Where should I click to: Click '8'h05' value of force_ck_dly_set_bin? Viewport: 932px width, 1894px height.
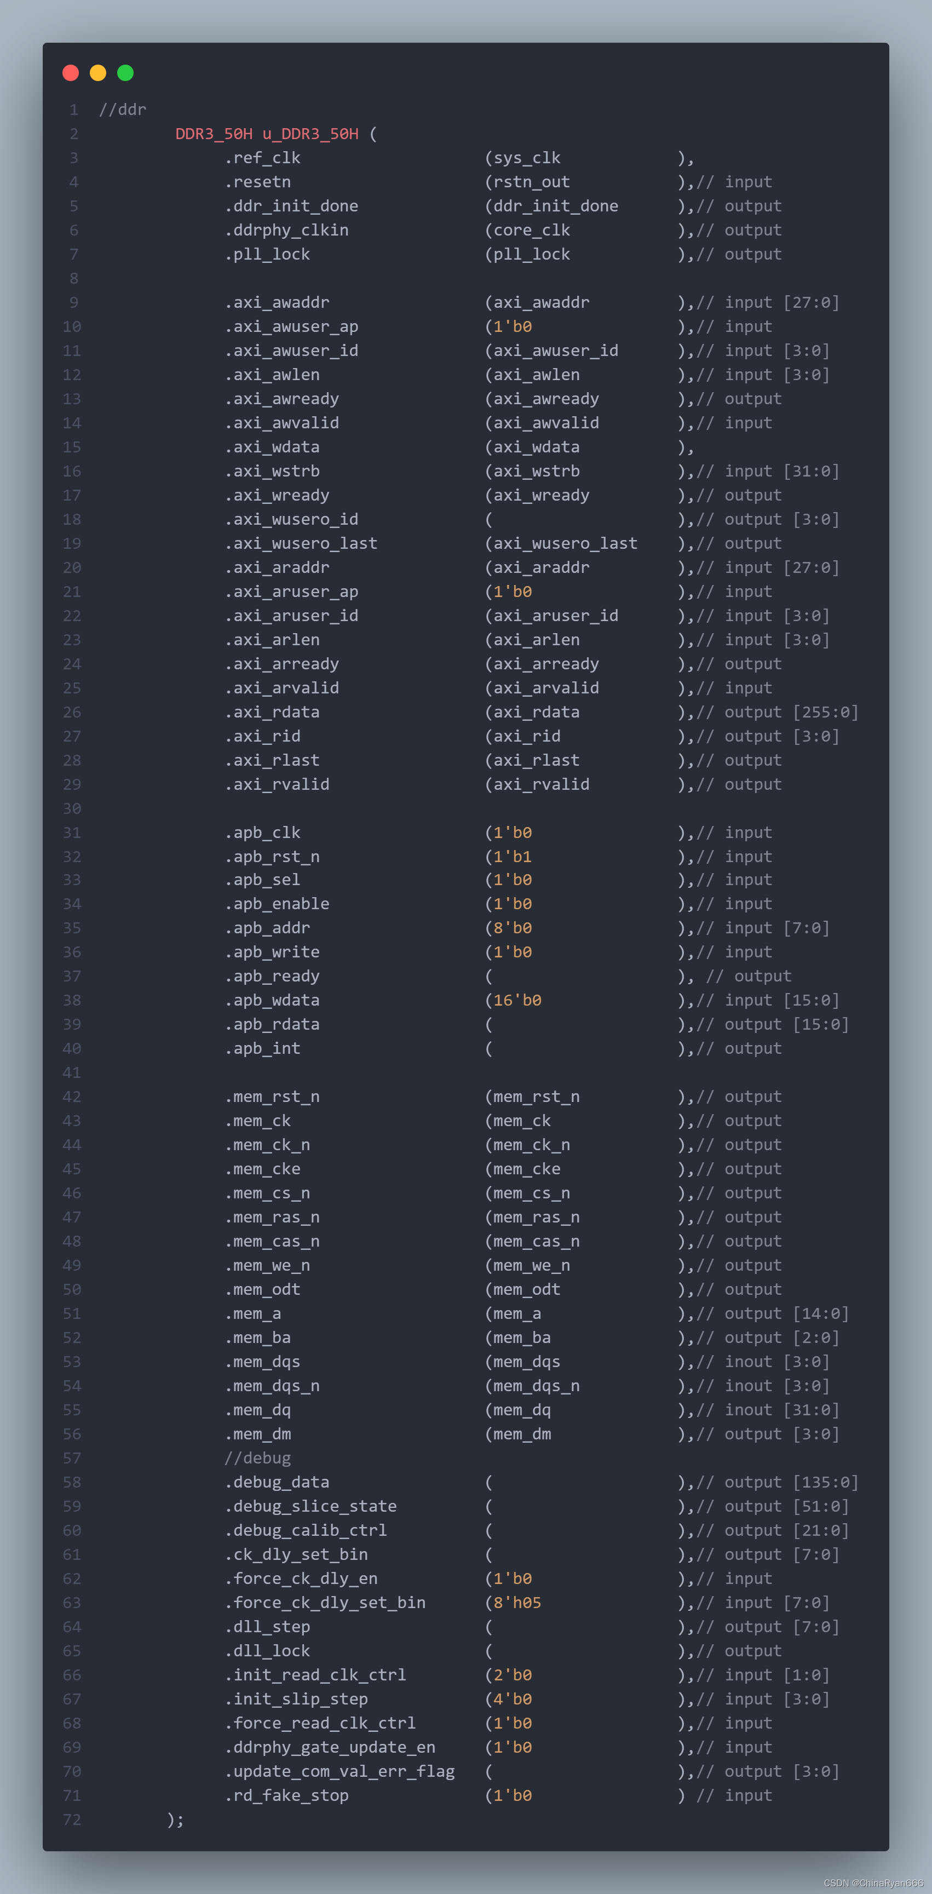(x=517, y=1604)
